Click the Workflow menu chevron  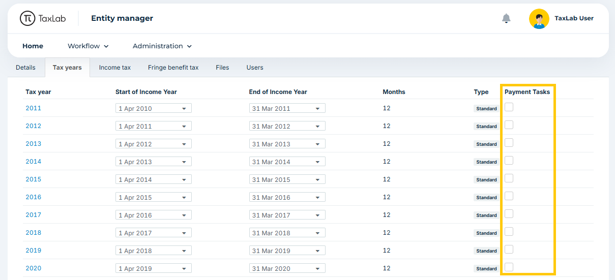pyautogui.click(x=106, y=46)
